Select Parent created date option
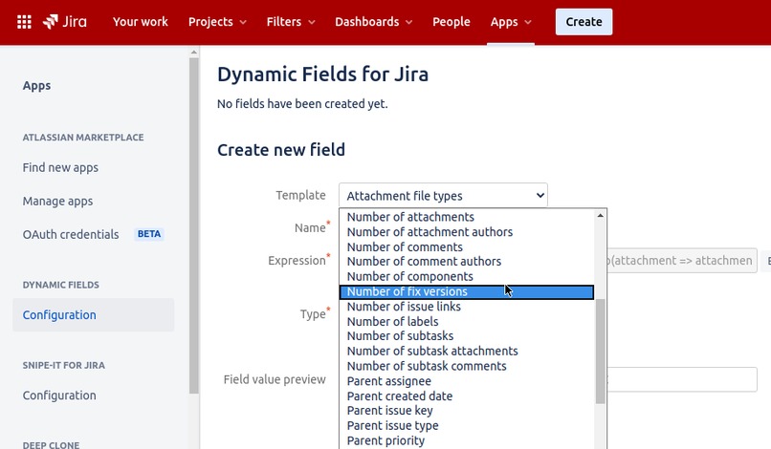 [467, 396]
